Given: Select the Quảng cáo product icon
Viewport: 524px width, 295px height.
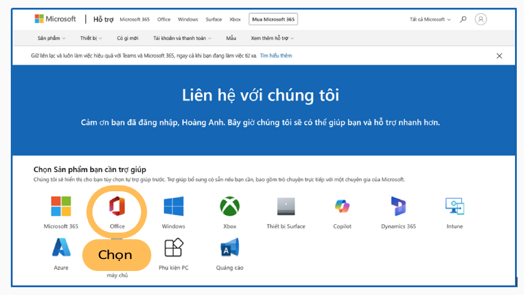Looking at the screenshot, I should [229, 247].
